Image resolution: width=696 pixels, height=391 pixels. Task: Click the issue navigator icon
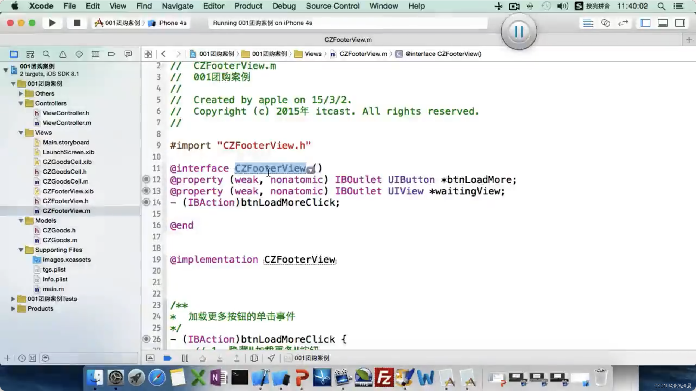tap(62, 54)
